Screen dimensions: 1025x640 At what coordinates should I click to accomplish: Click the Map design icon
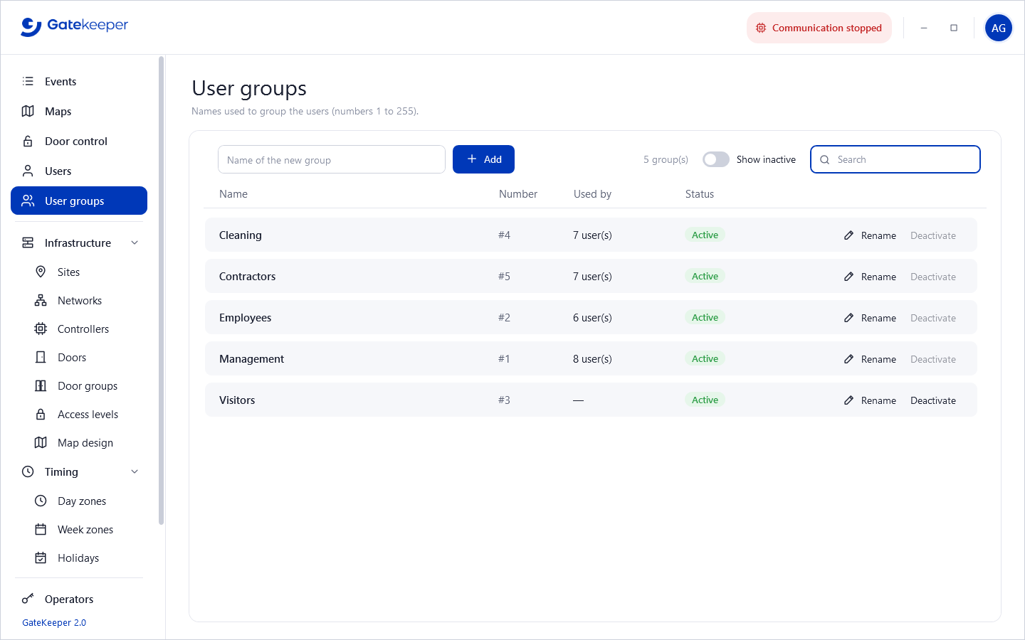[41, 442]
